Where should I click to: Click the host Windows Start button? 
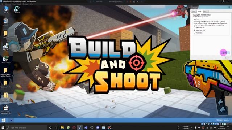click(3, 127)
